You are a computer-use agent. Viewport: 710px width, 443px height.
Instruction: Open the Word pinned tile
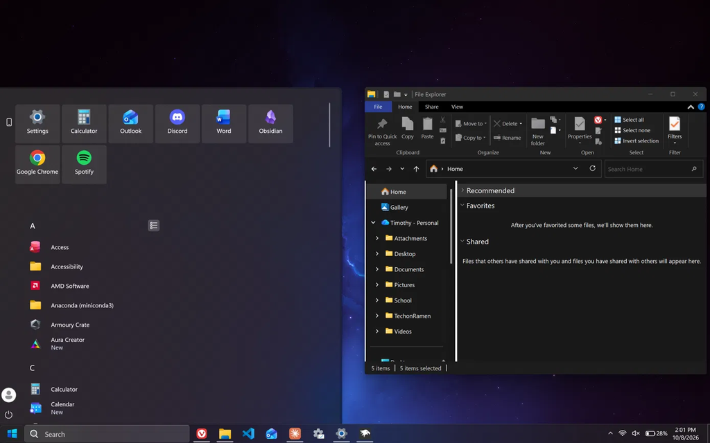(x=224, y=123)
